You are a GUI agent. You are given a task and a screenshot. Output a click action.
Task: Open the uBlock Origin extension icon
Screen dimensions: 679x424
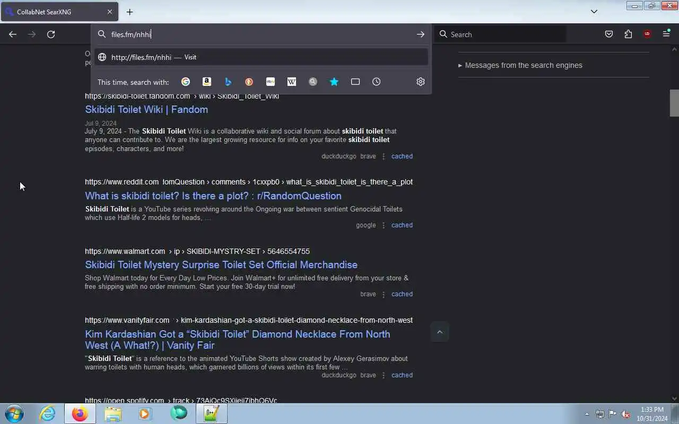[x=647, y=34]
